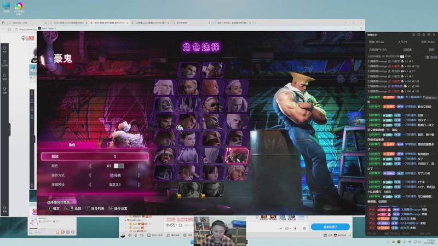Select Chun-Li character portrait
Image resolution: width=438 pixels, height=246 pixels.
189,138
